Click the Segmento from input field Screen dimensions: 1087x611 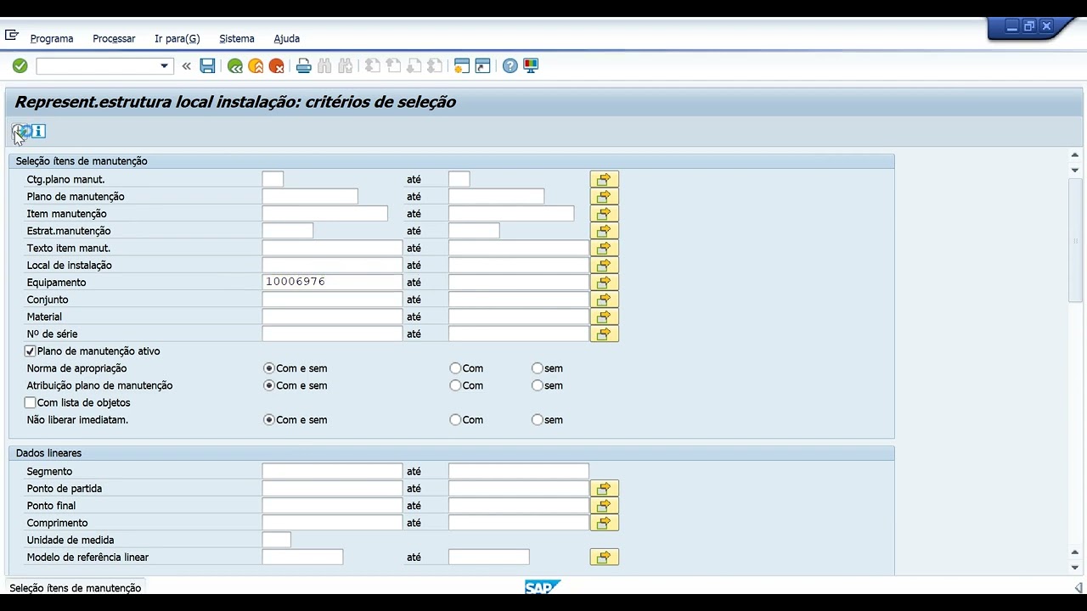pos(332,471)
